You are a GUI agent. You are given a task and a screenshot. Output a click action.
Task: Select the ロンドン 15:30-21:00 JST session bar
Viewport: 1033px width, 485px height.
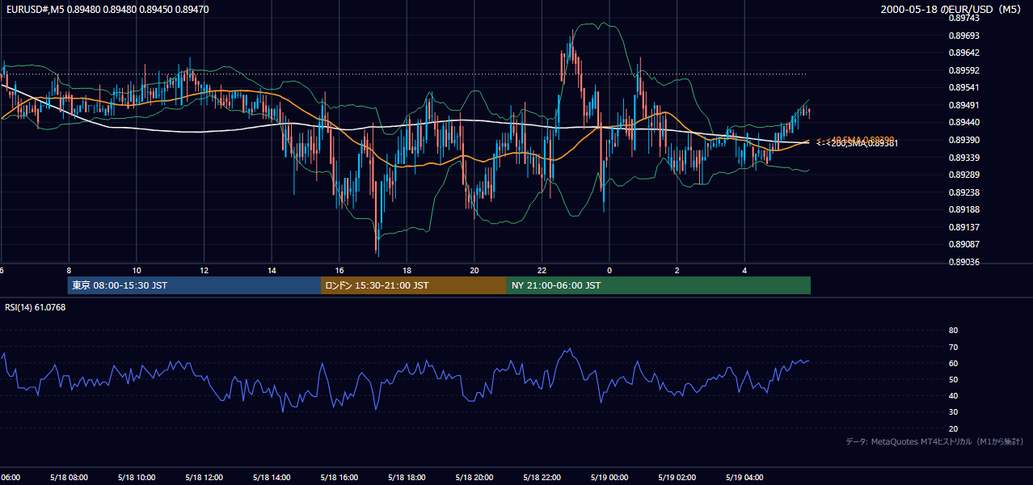414,285
